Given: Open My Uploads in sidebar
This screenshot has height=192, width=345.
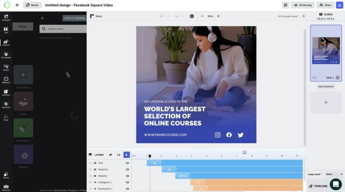Looking at the screenshot, I should point(6,55).
